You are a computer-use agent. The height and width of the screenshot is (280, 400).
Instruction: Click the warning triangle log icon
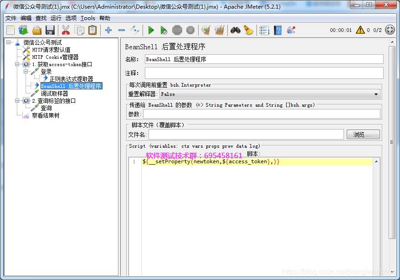360,30
